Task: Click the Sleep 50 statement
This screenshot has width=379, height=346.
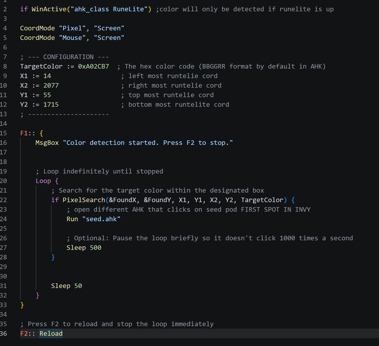Action: click(67, 286)
